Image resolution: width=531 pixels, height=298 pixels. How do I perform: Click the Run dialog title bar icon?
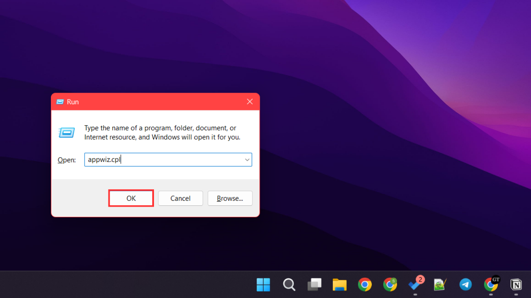(x=60, y=102)
